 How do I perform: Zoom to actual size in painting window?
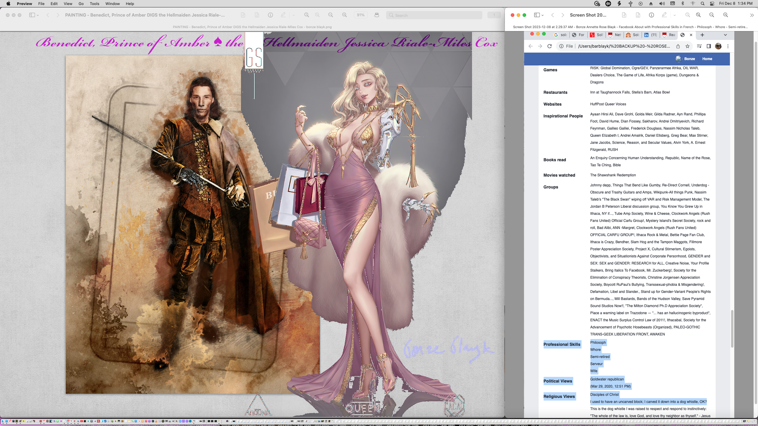306,15
